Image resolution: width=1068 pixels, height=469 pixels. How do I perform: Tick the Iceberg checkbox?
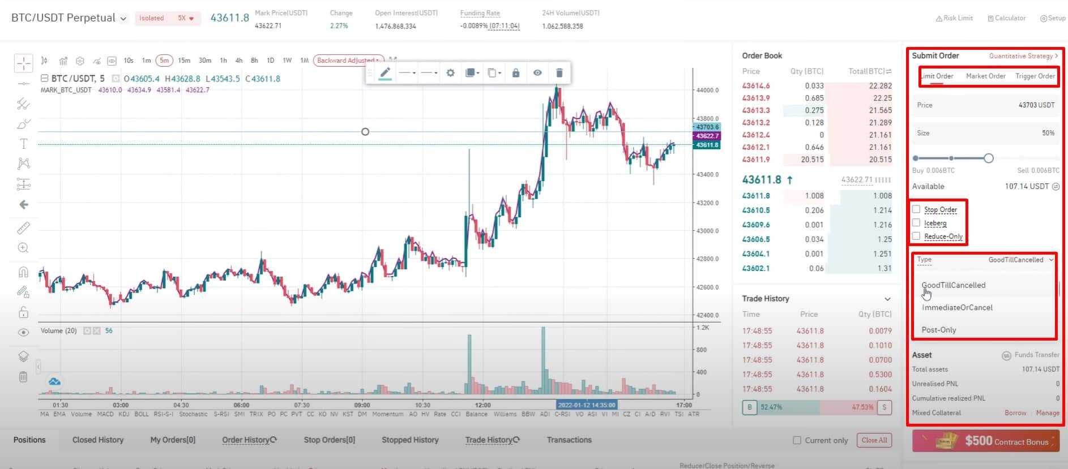click(916, 223)
